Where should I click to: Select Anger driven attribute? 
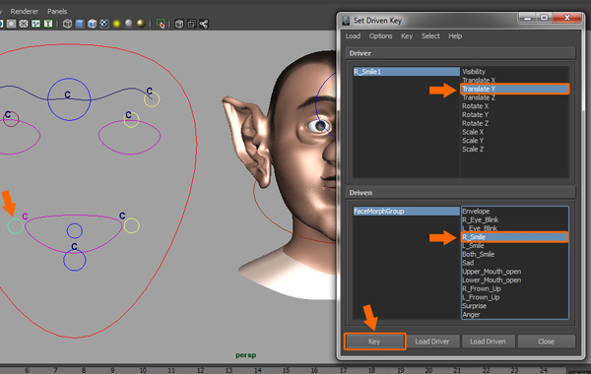point(471,315)
